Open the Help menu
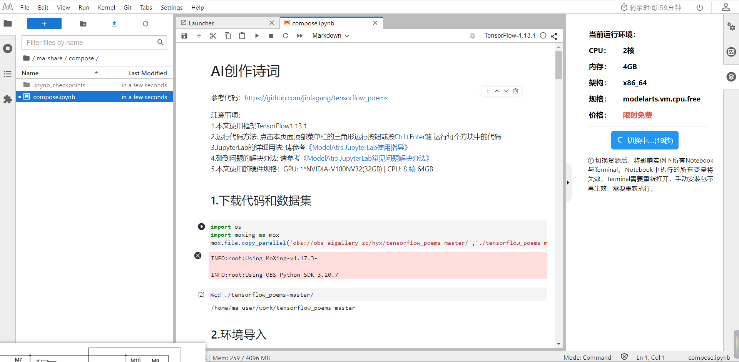The image size is (739, 362). [198, 7]
